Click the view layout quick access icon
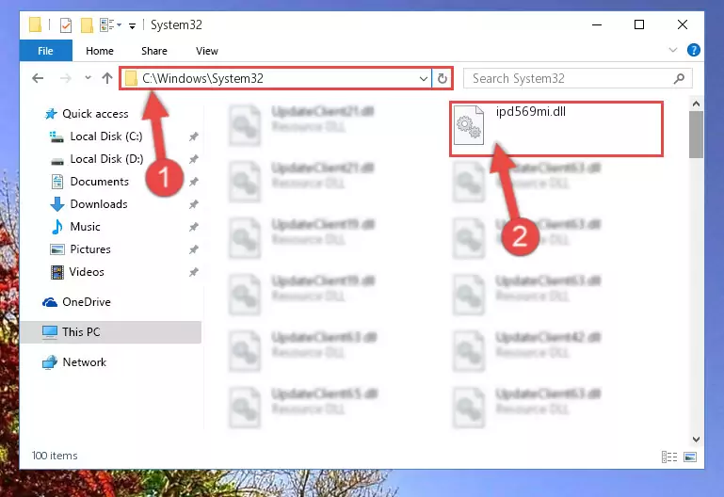The image size is (724, 497). coord(110,24)
